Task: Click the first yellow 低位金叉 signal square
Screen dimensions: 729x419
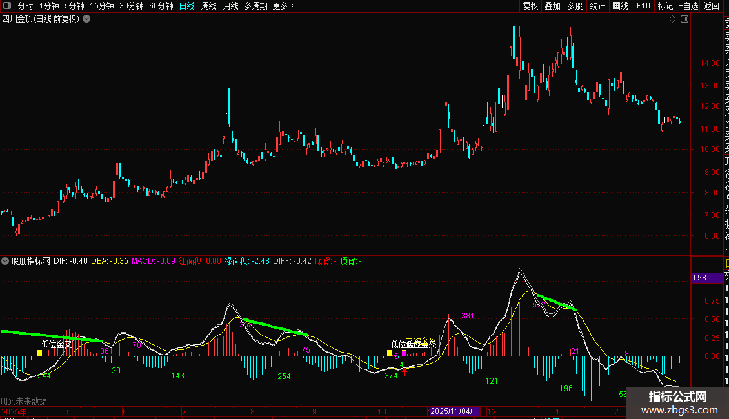Action: point(40,353)
